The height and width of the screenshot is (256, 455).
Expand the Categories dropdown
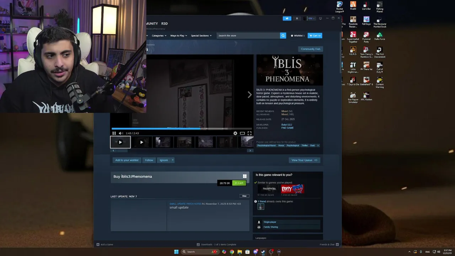click(x=159, y=36)
